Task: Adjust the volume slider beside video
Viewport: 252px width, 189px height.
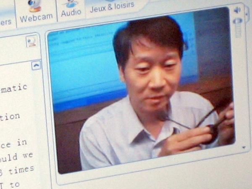Action: pos(238,27)
